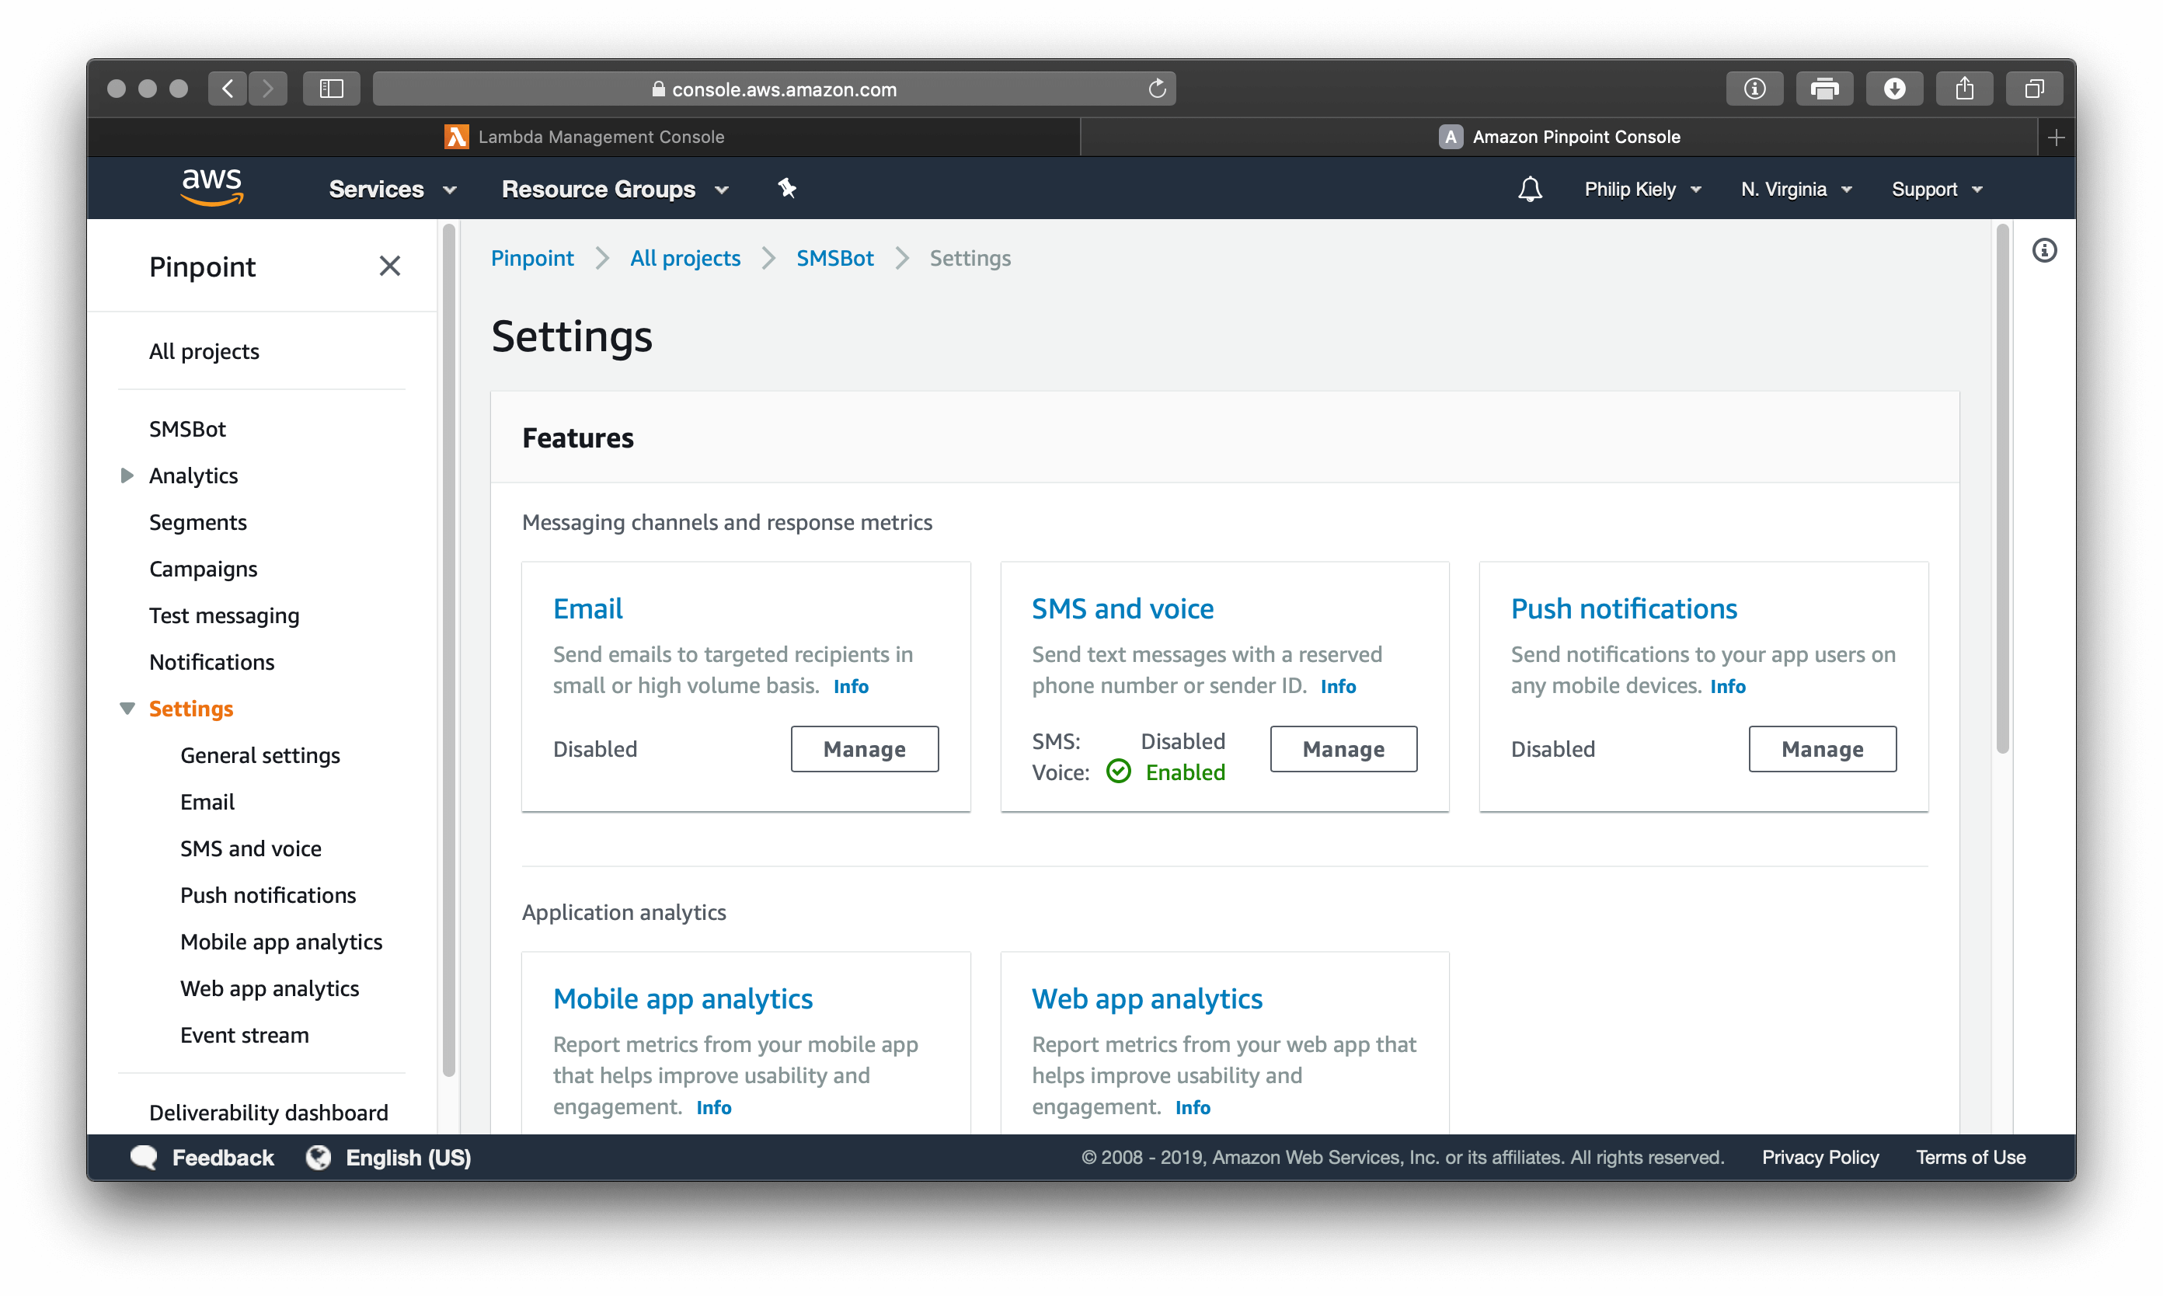The height and width of the screenshot is (1296, 2163).
Task: Open the Mobile app analytics card title
Action: click(683, 998)
